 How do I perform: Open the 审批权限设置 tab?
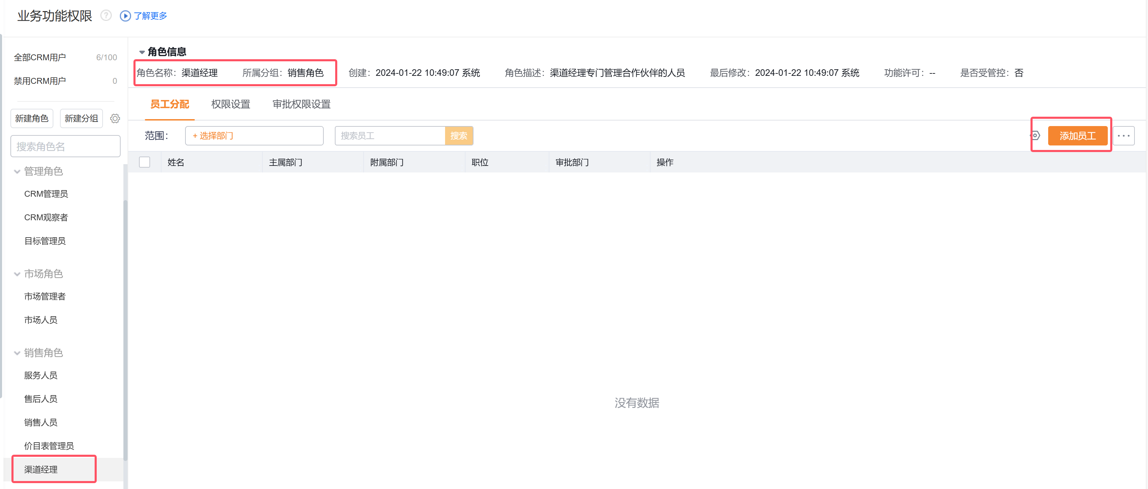click(x=301, y=104)
